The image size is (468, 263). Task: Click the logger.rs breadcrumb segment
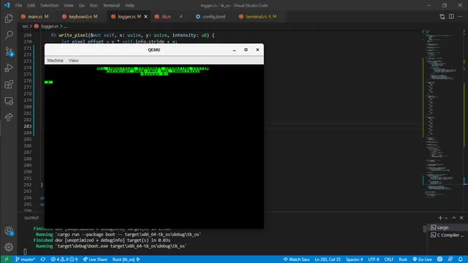click(49, 26)
